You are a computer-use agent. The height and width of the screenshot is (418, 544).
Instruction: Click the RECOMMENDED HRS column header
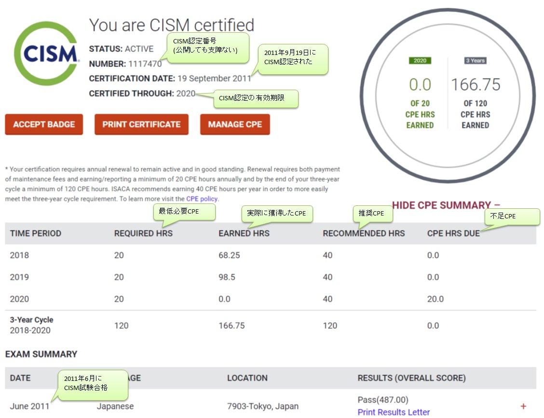(x=364, y=233)
